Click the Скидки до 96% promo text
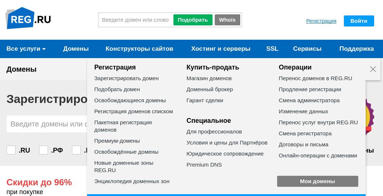Screen dimensions: 383x196 [39, 182]
